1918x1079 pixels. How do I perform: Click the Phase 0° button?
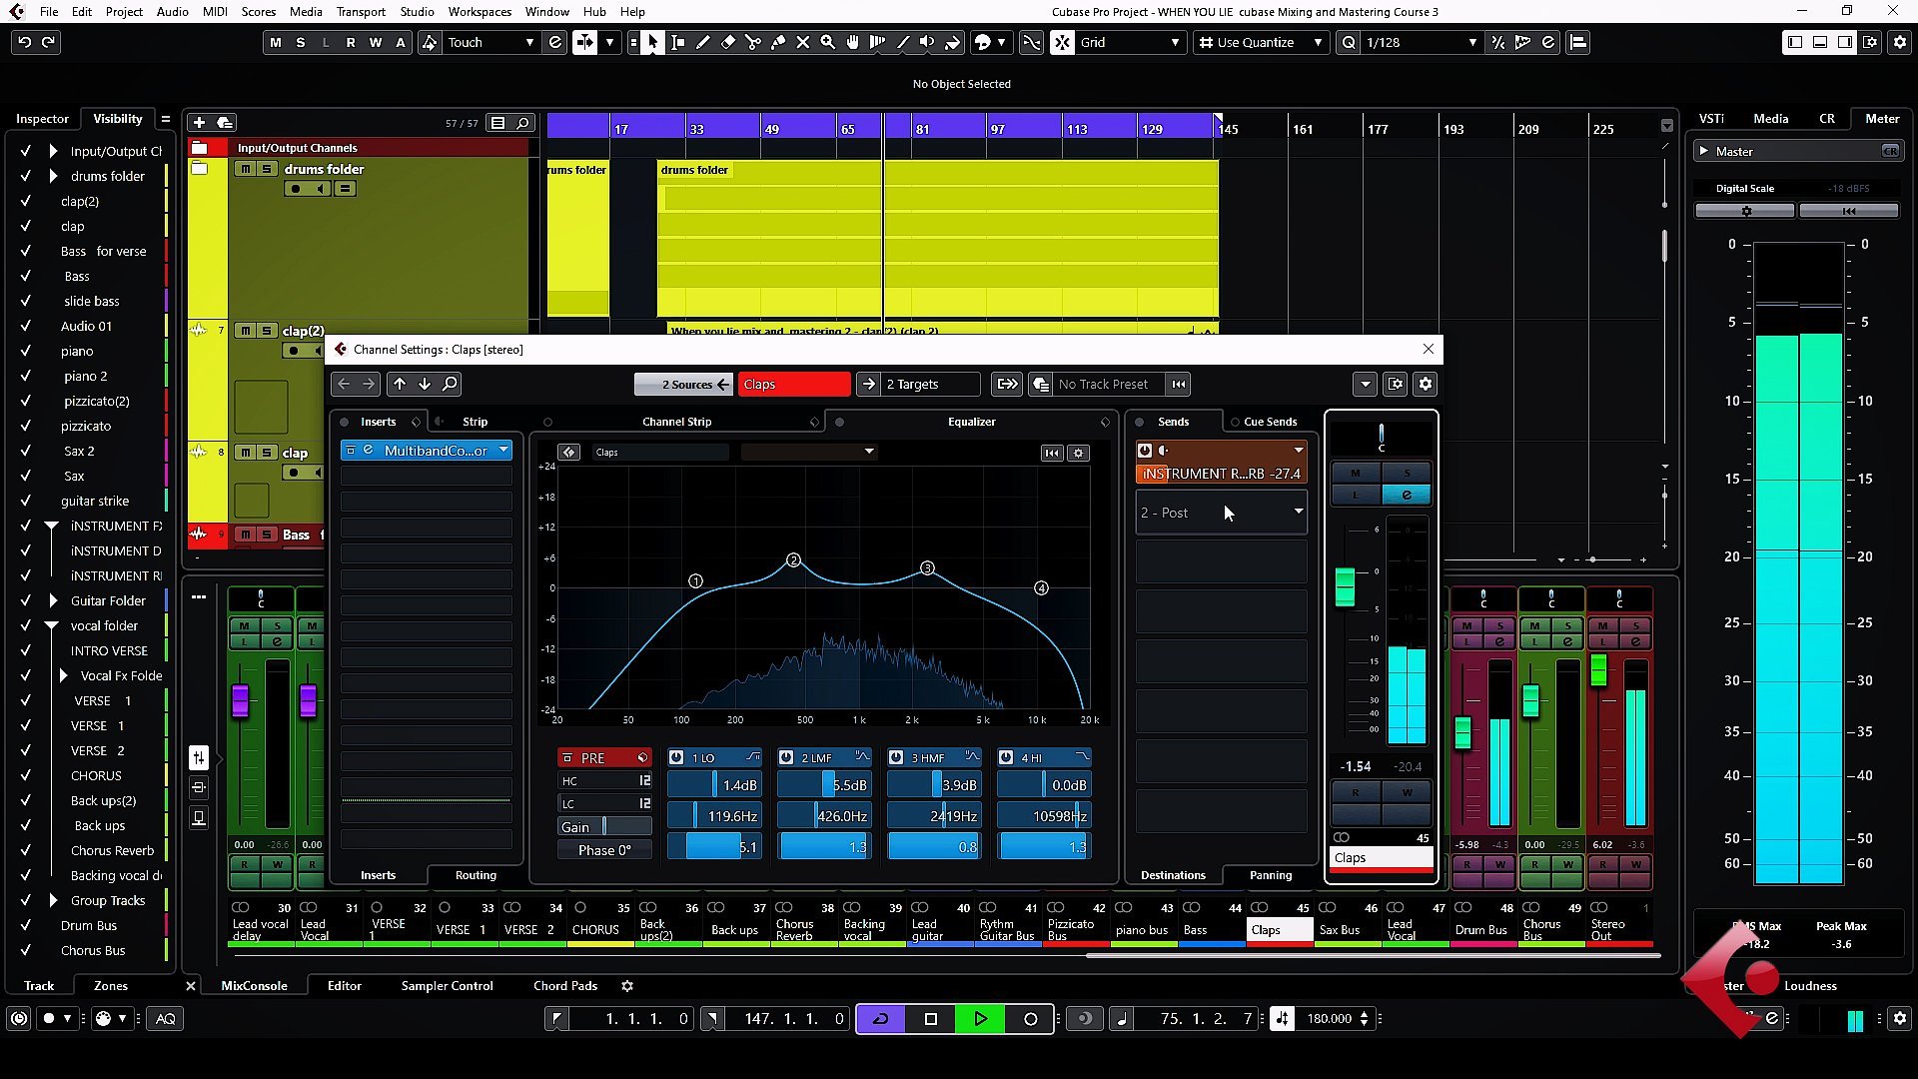[x=604, y=850]
